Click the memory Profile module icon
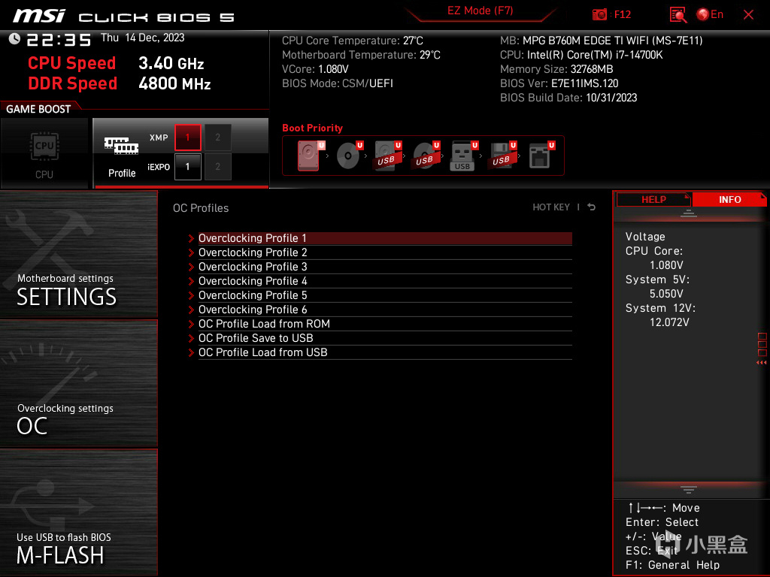Screen dimensions: 770x577 click(121, 146)
